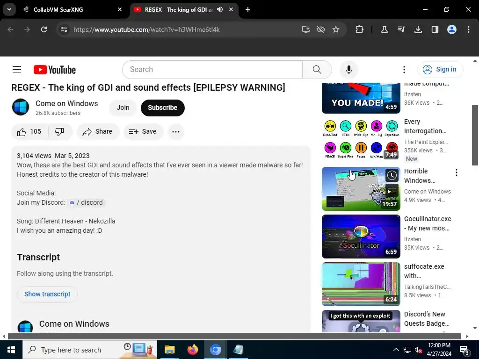Toggle the browser side panel icon
The image size is (479, 359).
click(x=435, y=29)
